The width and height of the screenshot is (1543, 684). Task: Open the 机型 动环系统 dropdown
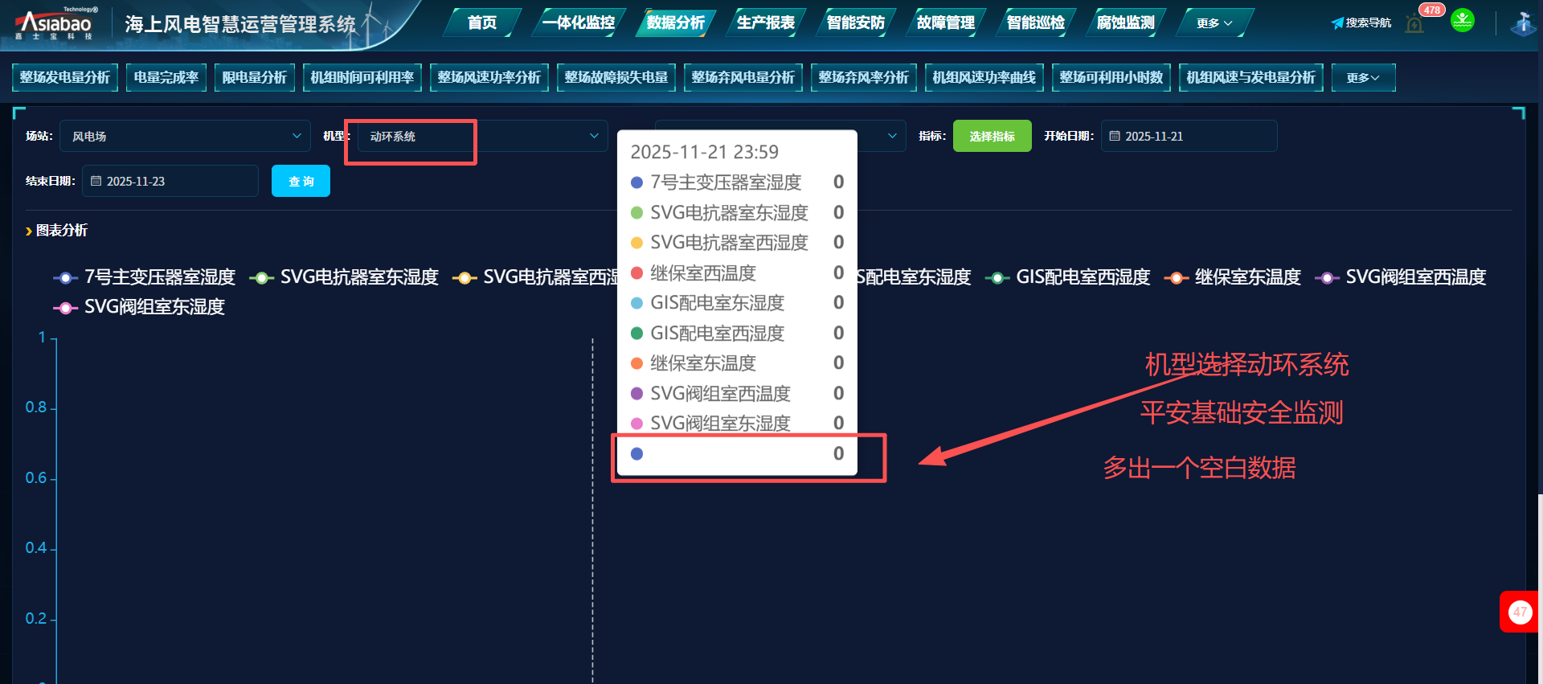tap(482, 137)
